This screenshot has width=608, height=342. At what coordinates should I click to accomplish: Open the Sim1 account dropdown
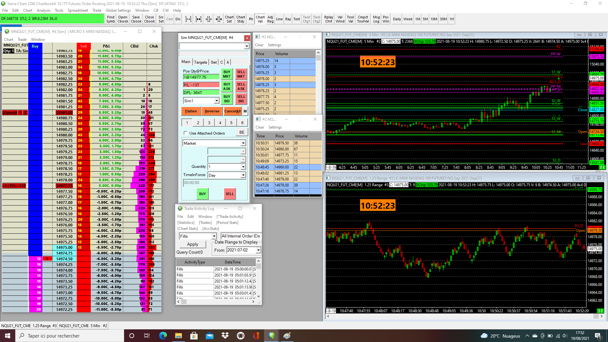pos(217,101)
